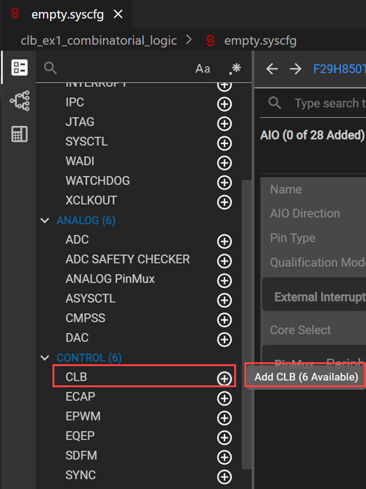The width and height of the screenshot is (366, 489).
Task: Open clb_ex1_combinatorial_logic breadcrumb
Action: 99,40
